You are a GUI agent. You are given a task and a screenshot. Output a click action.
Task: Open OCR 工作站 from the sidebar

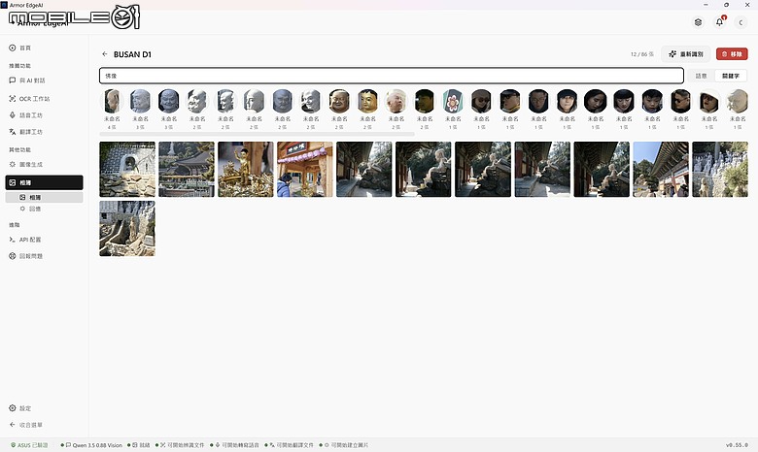29,98
